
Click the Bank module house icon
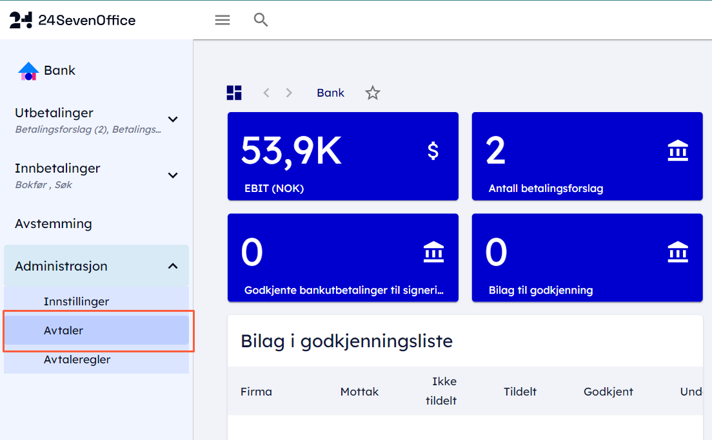coord(28,71)
